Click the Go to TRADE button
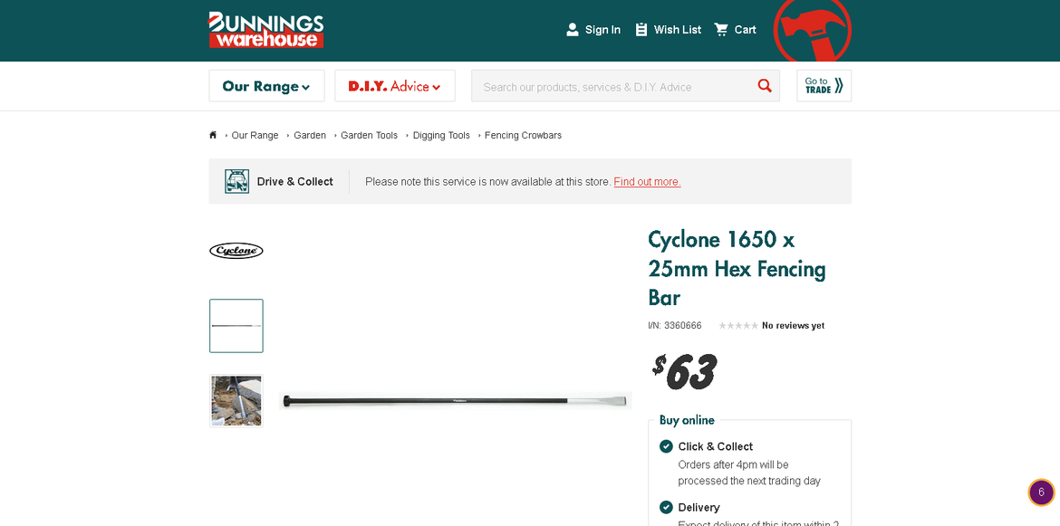Screen dimensions: 1060x526 (x=823, y=85)
